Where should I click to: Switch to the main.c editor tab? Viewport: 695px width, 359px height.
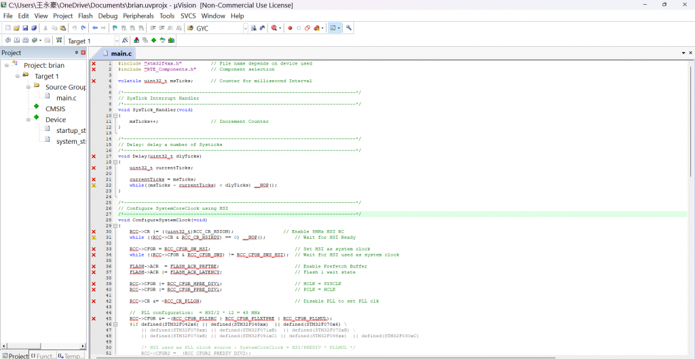click(117, 54)
